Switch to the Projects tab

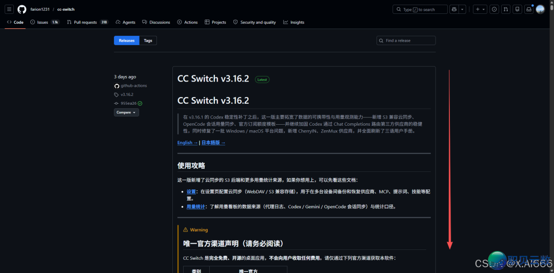click(x=215, y=22)
